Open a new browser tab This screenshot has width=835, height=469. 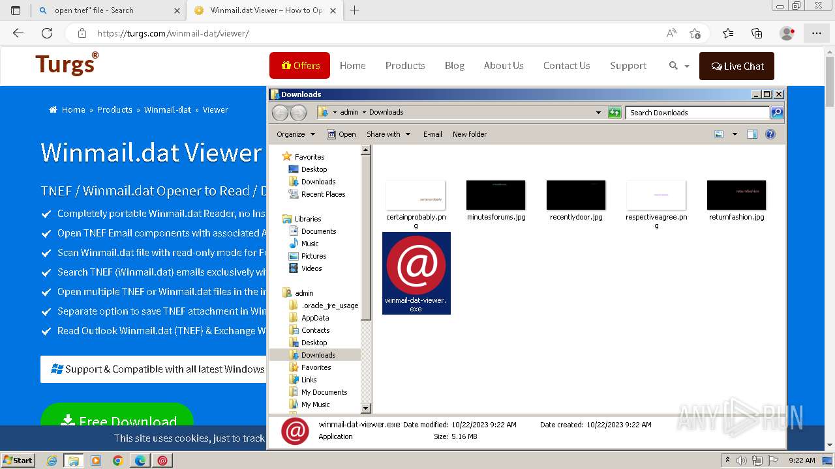pos(354,10)
